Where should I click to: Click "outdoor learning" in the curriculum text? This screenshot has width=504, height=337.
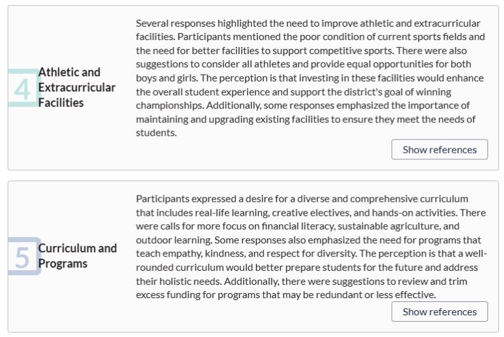click(173, 240)
